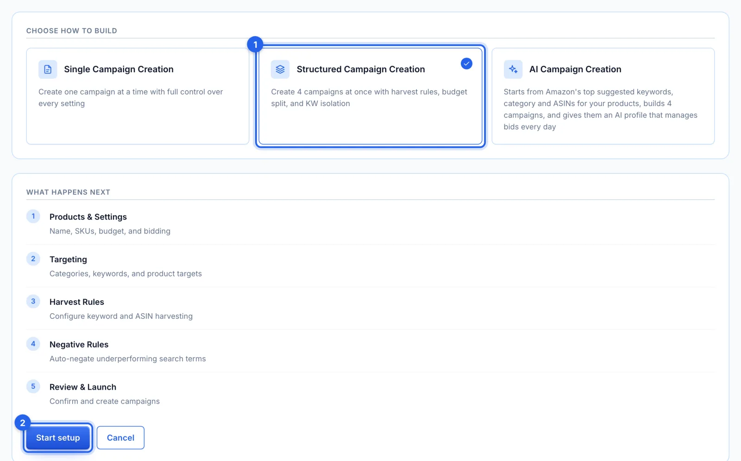Click the selected checkmark on Structured Campaign
This screenshot has height=461, width=741.
point(466,63)
